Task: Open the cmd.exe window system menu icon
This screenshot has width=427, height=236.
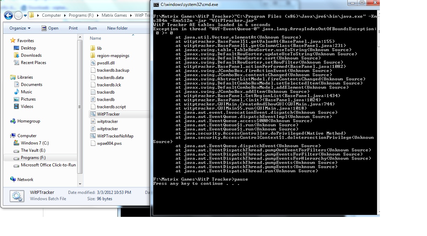Action: pyautogui.click(x=156, y=5)
